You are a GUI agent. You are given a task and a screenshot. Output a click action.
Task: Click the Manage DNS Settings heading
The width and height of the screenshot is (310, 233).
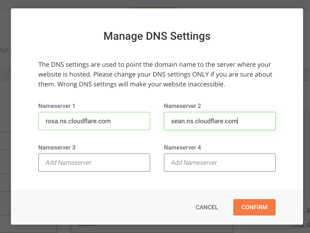tap(157, 36)
